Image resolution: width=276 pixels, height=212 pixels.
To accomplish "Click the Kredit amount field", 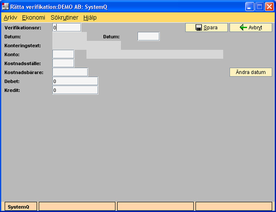I will click(75, 90).
